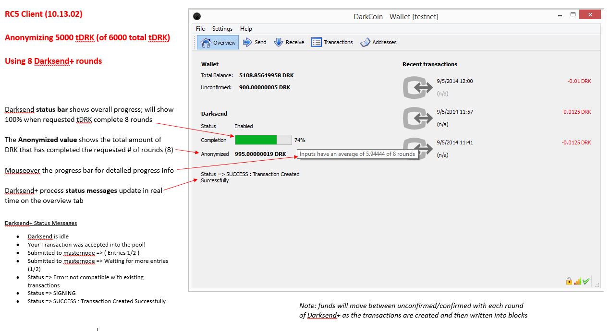
Task: Open the Help menu
Action: tap(246, 29)
